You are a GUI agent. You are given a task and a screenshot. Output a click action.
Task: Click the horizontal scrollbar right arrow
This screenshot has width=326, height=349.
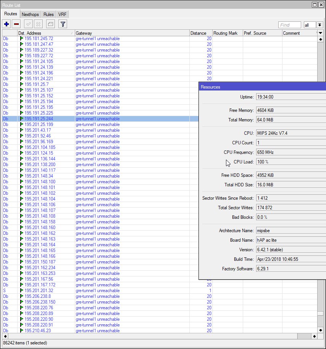pyautogui.click(x=315, y=336)
